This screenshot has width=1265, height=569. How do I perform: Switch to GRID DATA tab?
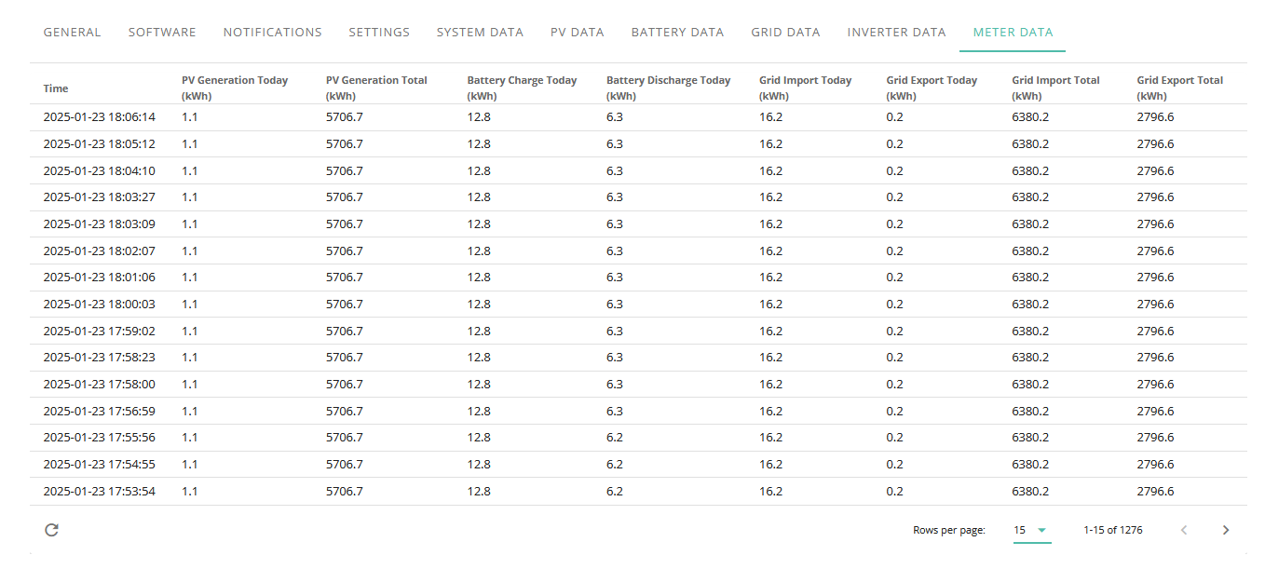[x=785, y=32]
